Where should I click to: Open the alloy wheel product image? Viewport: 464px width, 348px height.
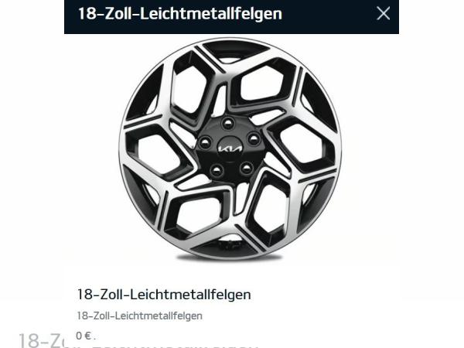pos(230,148)
